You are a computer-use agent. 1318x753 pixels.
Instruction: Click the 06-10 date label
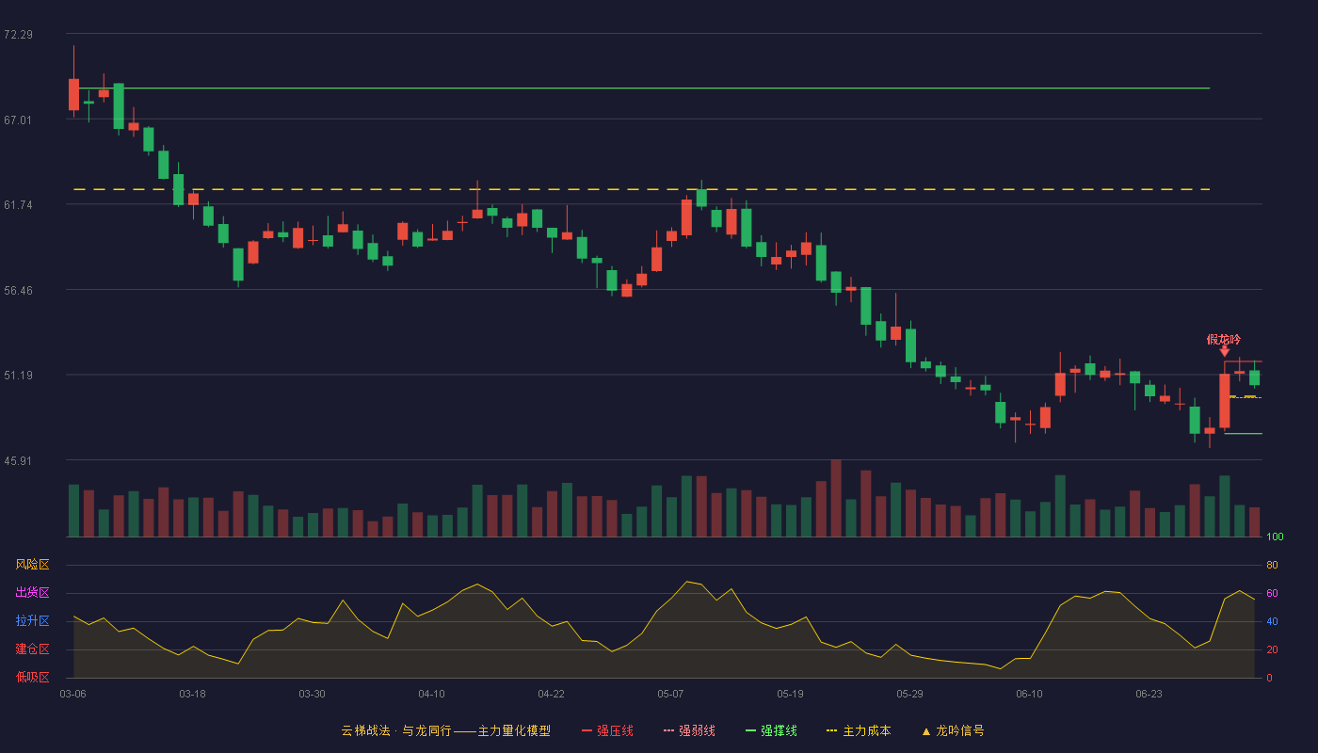pos(1029,694)
